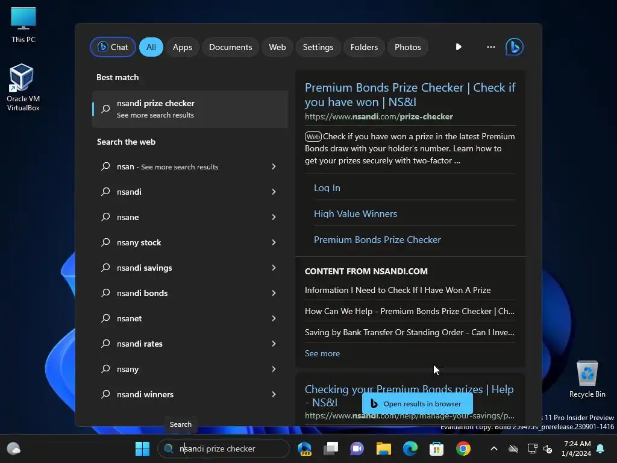
Task: Launch the Teams Chat taskbar icon
Action: [357, 449]
